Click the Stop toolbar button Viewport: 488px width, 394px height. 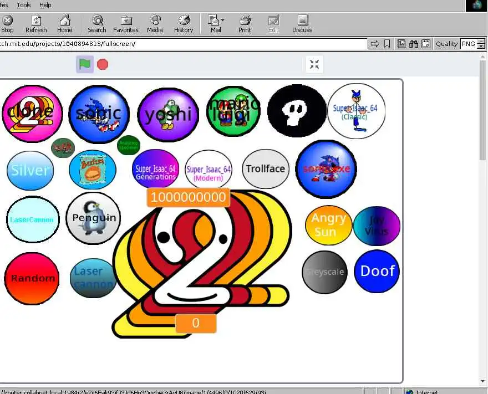coord(7,24)
